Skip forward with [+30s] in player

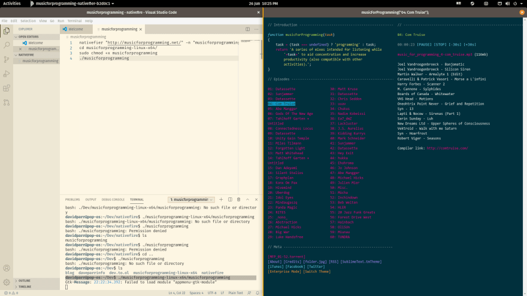point(470,45)
